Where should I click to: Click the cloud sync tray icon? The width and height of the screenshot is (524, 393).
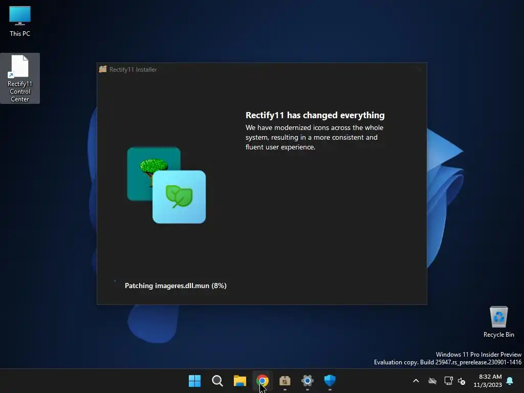click(432, 381)
